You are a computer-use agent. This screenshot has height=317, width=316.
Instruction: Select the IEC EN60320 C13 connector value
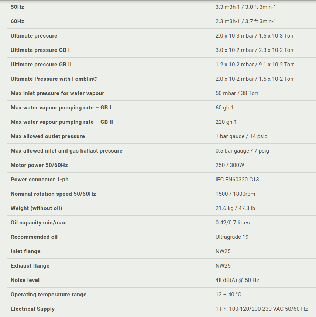click(237, 180)
